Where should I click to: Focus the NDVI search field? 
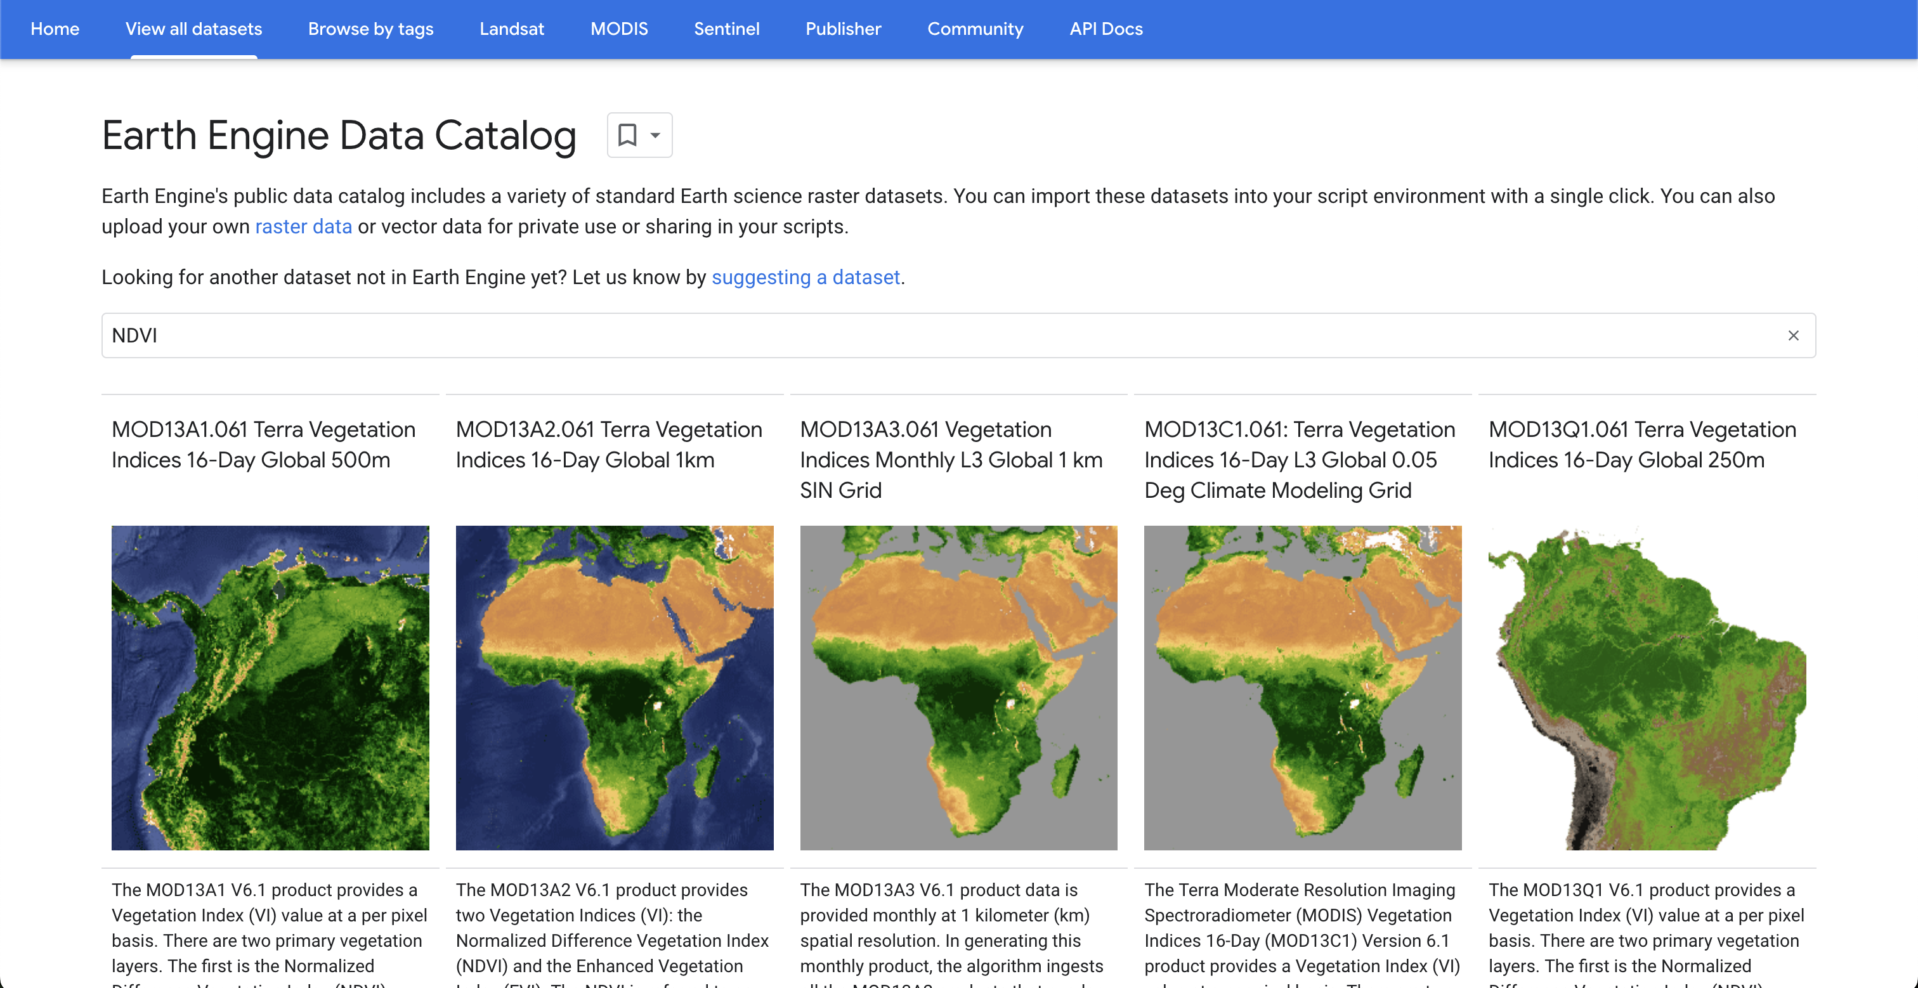tap(958, 336)
